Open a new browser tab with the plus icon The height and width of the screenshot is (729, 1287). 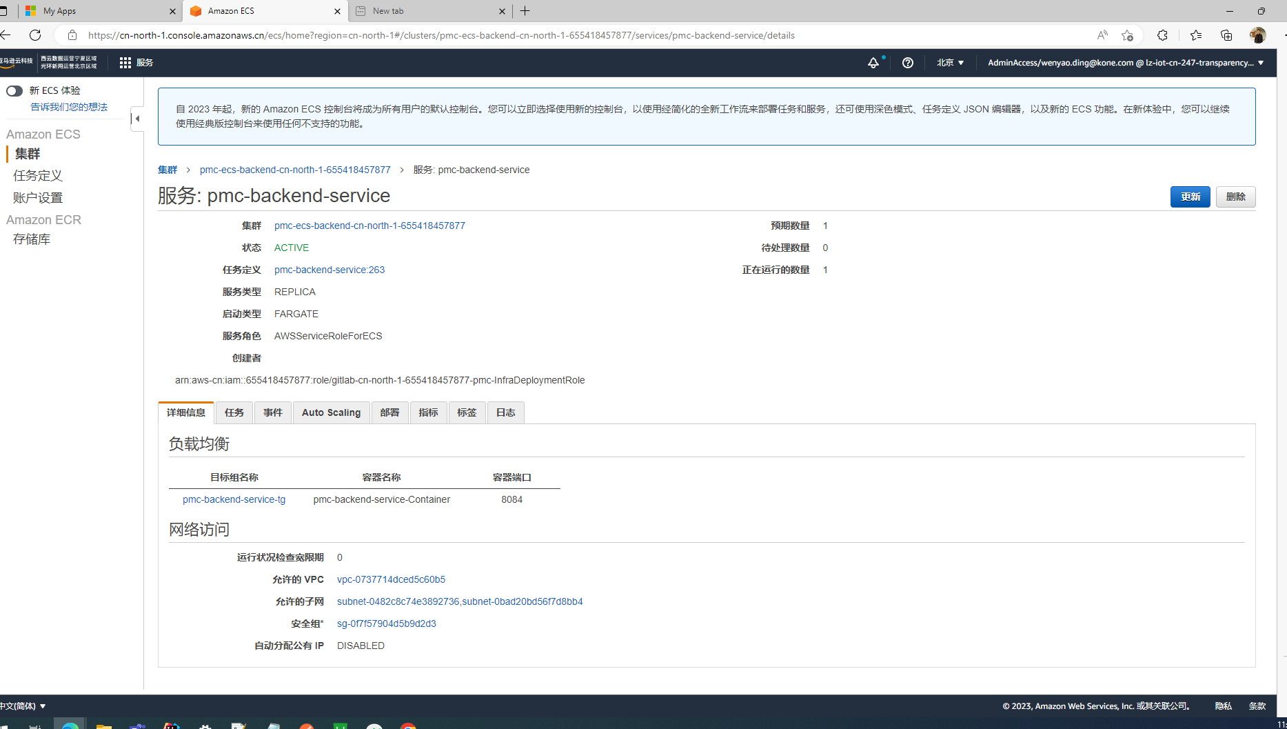(x=525, y=11)
